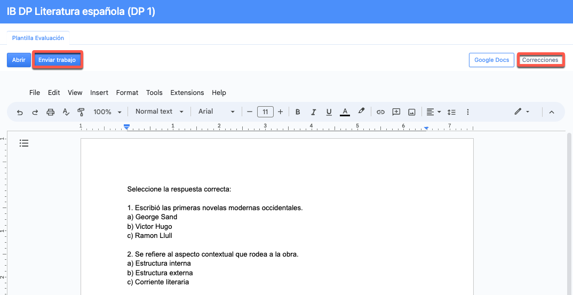The width and height of the screenshot is (573, 295).
Task: Activate the Paint format roller icon
Action: point(81,112)
